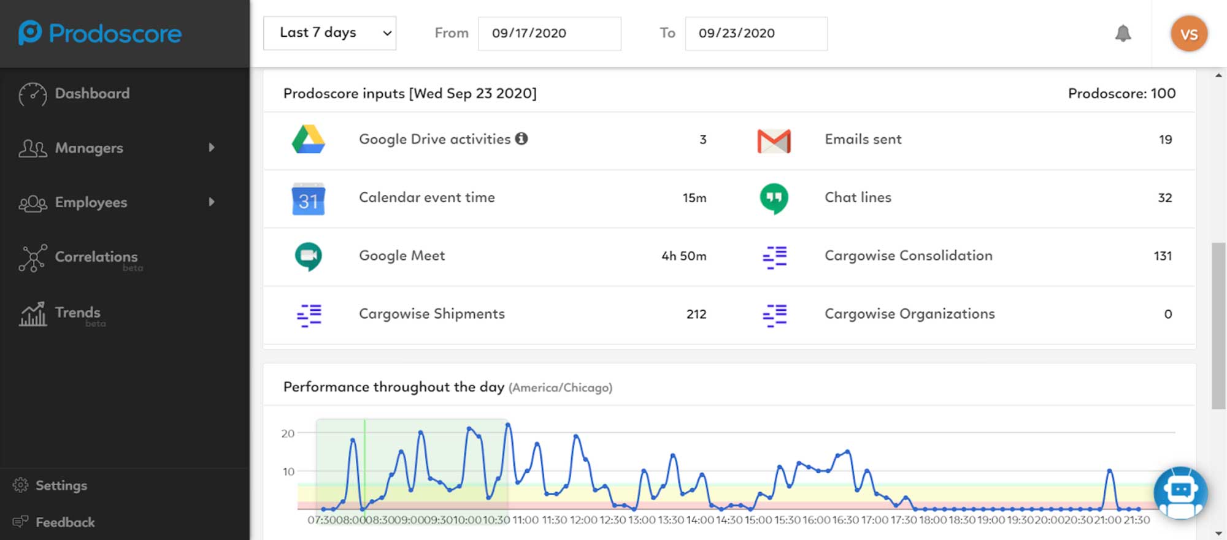1227x540 pixels.
Task: Click the Chat lines 32 value
Action: [1164, 198]
